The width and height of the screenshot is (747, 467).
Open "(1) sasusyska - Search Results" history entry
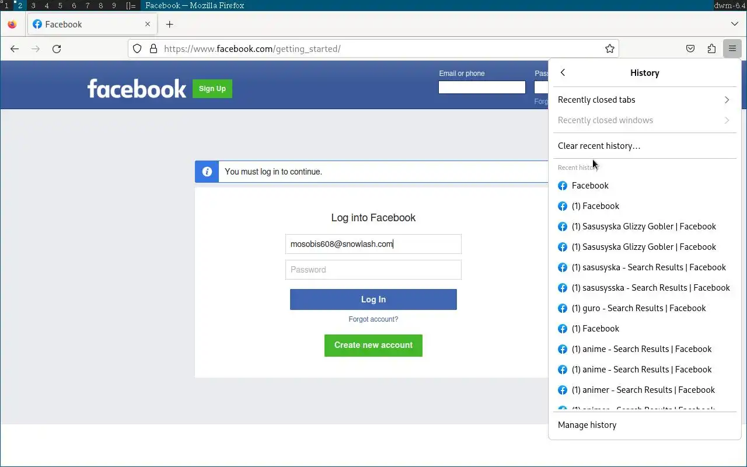click(644, 267)
